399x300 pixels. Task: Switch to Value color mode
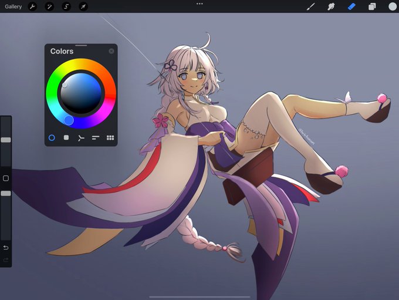pyautogui.click(x=96, y=138)
